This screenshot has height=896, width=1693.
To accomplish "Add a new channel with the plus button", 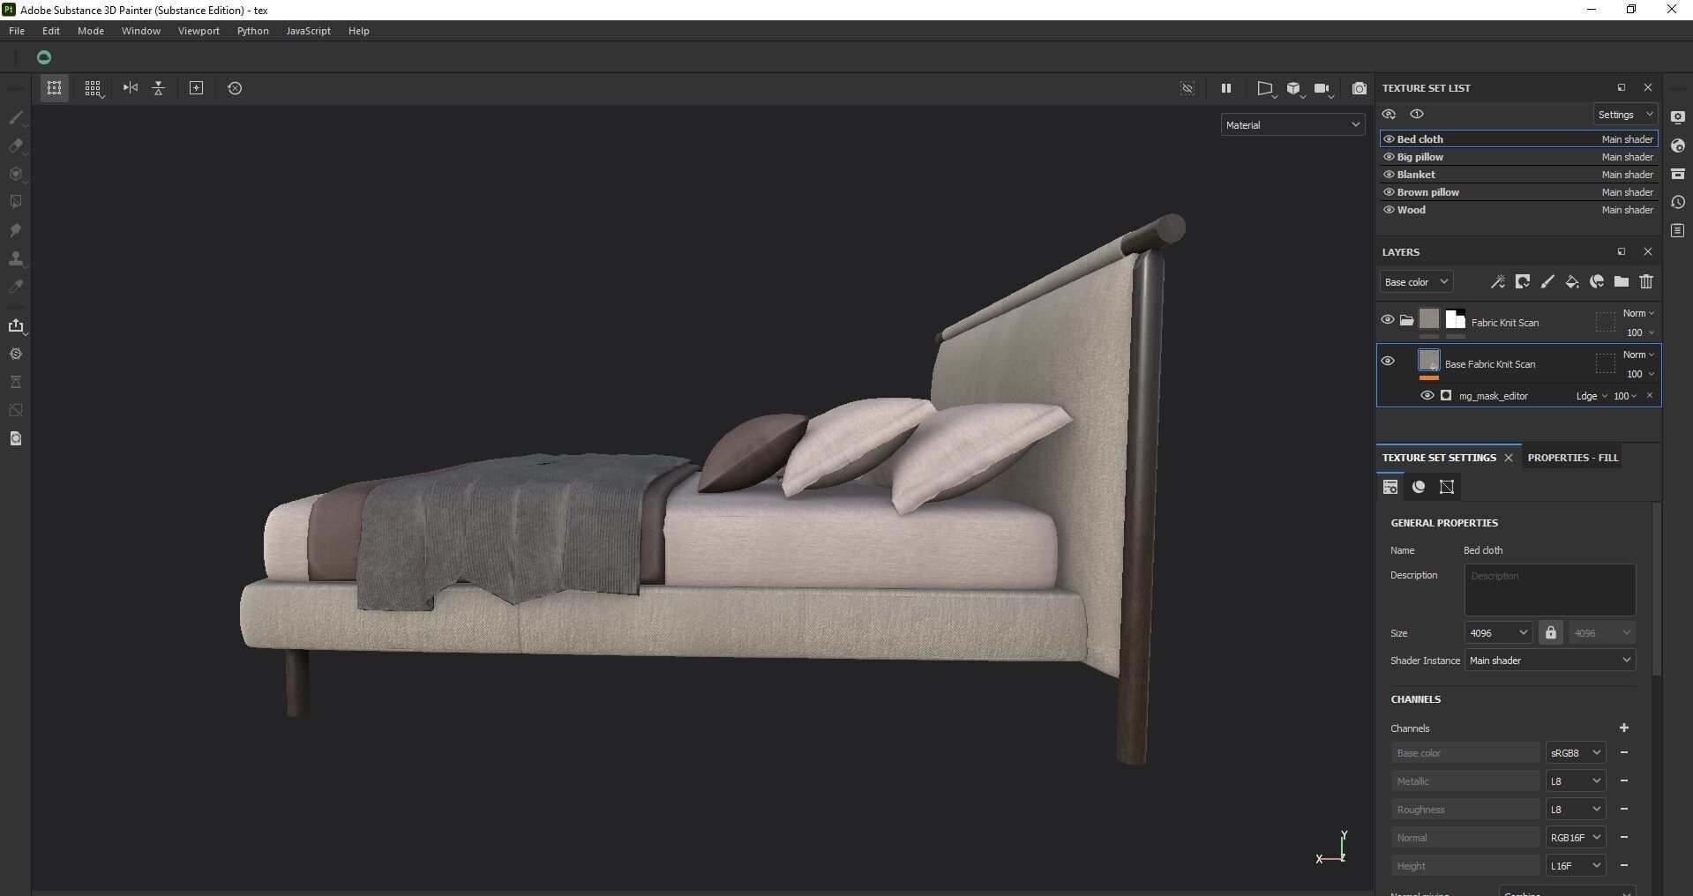I will point(1623,728).
